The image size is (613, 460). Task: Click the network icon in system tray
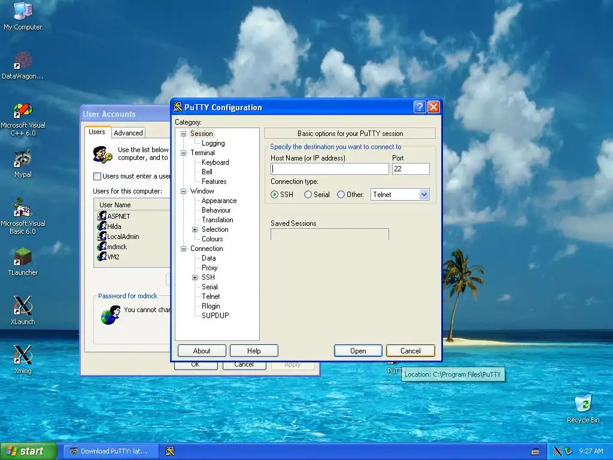569,451
